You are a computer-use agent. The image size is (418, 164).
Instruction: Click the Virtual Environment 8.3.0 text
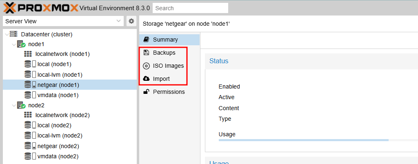[x=115, y=8]
